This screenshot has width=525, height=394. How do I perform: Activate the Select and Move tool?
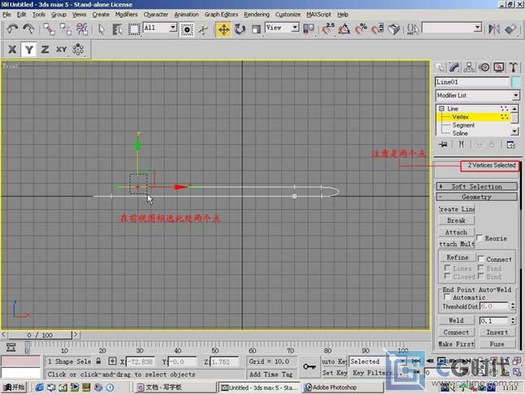223,29
